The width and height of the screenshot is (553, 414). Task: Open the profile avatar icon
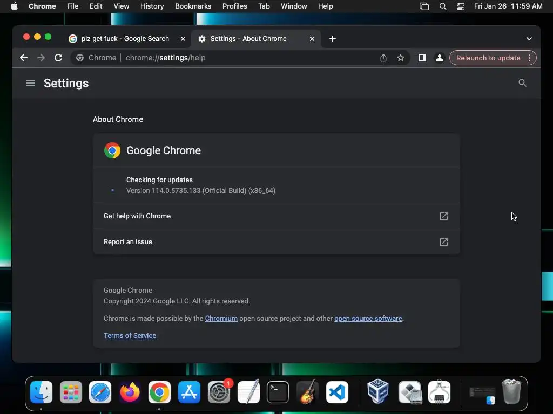tap(440, 58)
